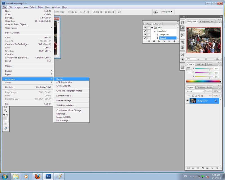Choose Batch from Automate submenu

click(71, 79)
